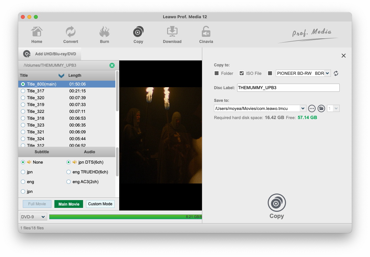Screen dimensions: 370x257
Task: Select eng TRUEHD(6ch) audio track
Action: click(x=68, y=172)
